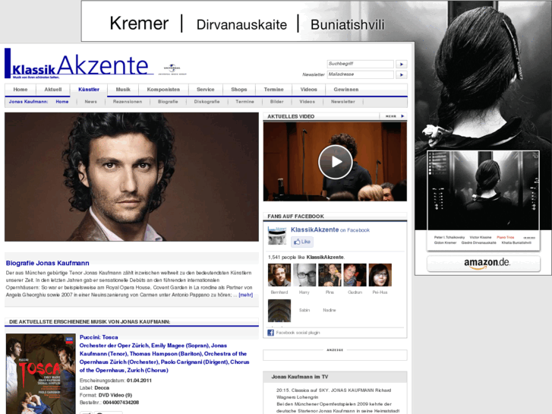Click the 20:15 Classica auf SKY listing
552x414 pixels.
point(334,393)
